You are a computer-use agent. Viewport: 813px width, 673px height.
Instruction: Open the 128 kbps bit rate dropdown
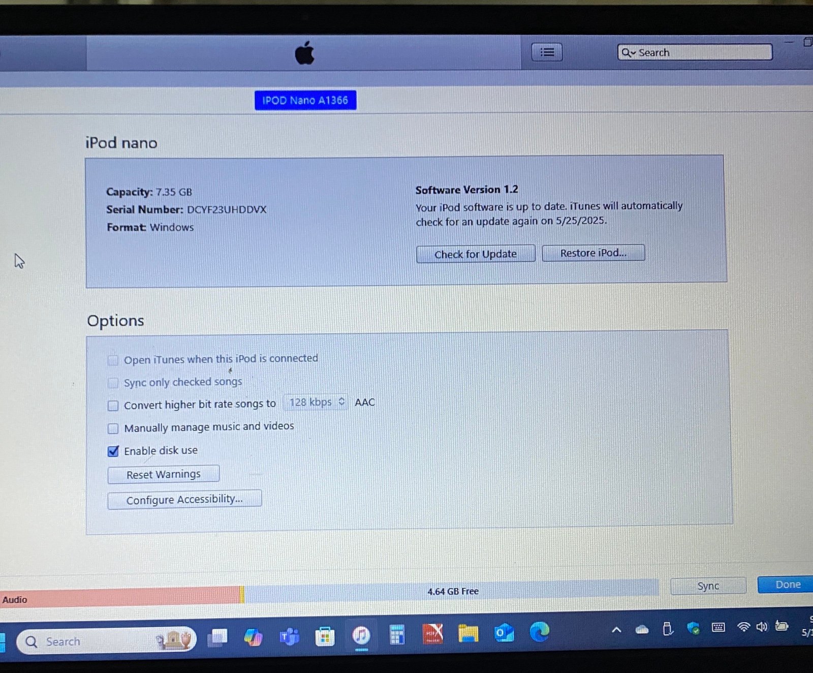click(316, 403)
